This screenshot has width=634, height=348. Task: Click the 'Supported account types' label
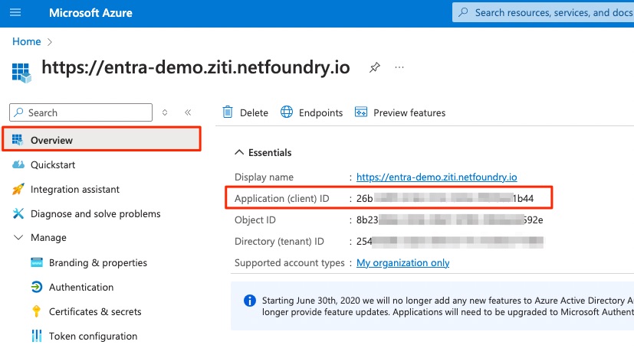pos(290,263)
